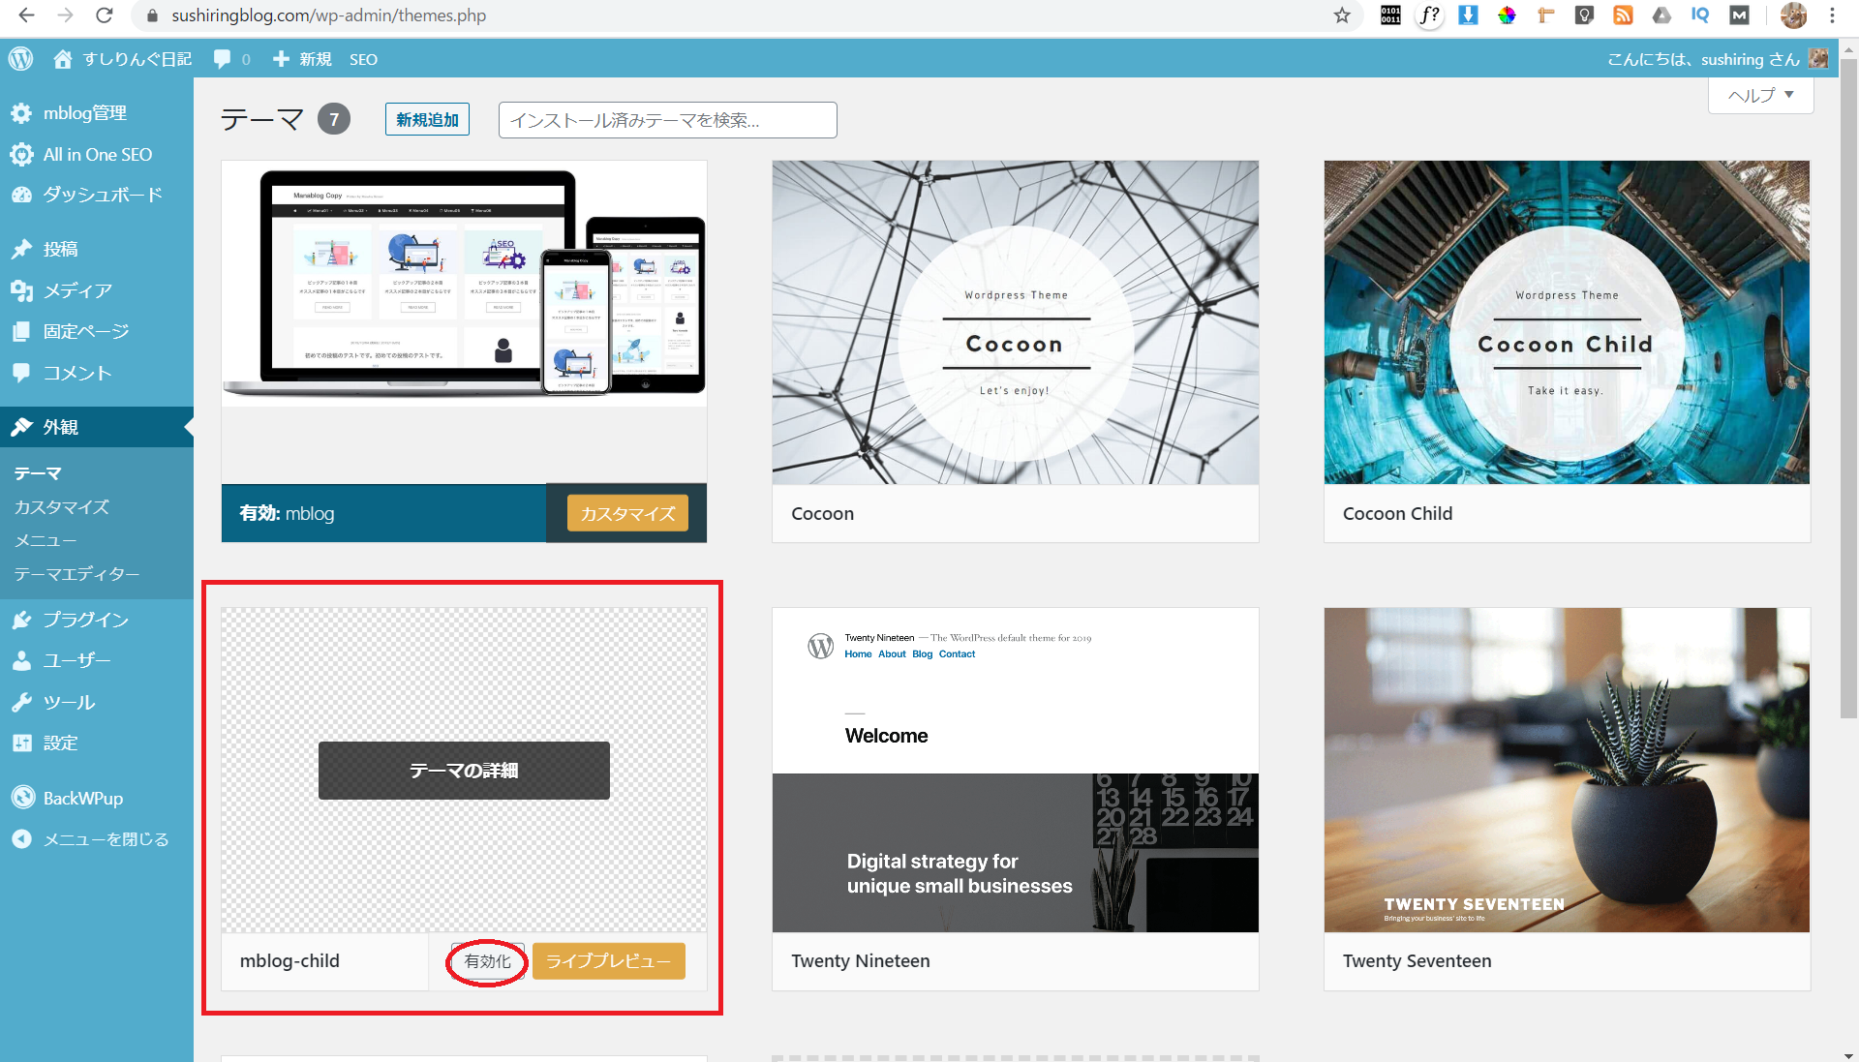Viewport: 1859px width, 1062px height.
Task: Reload the page with refresh icon
Action: pos(105,15)
